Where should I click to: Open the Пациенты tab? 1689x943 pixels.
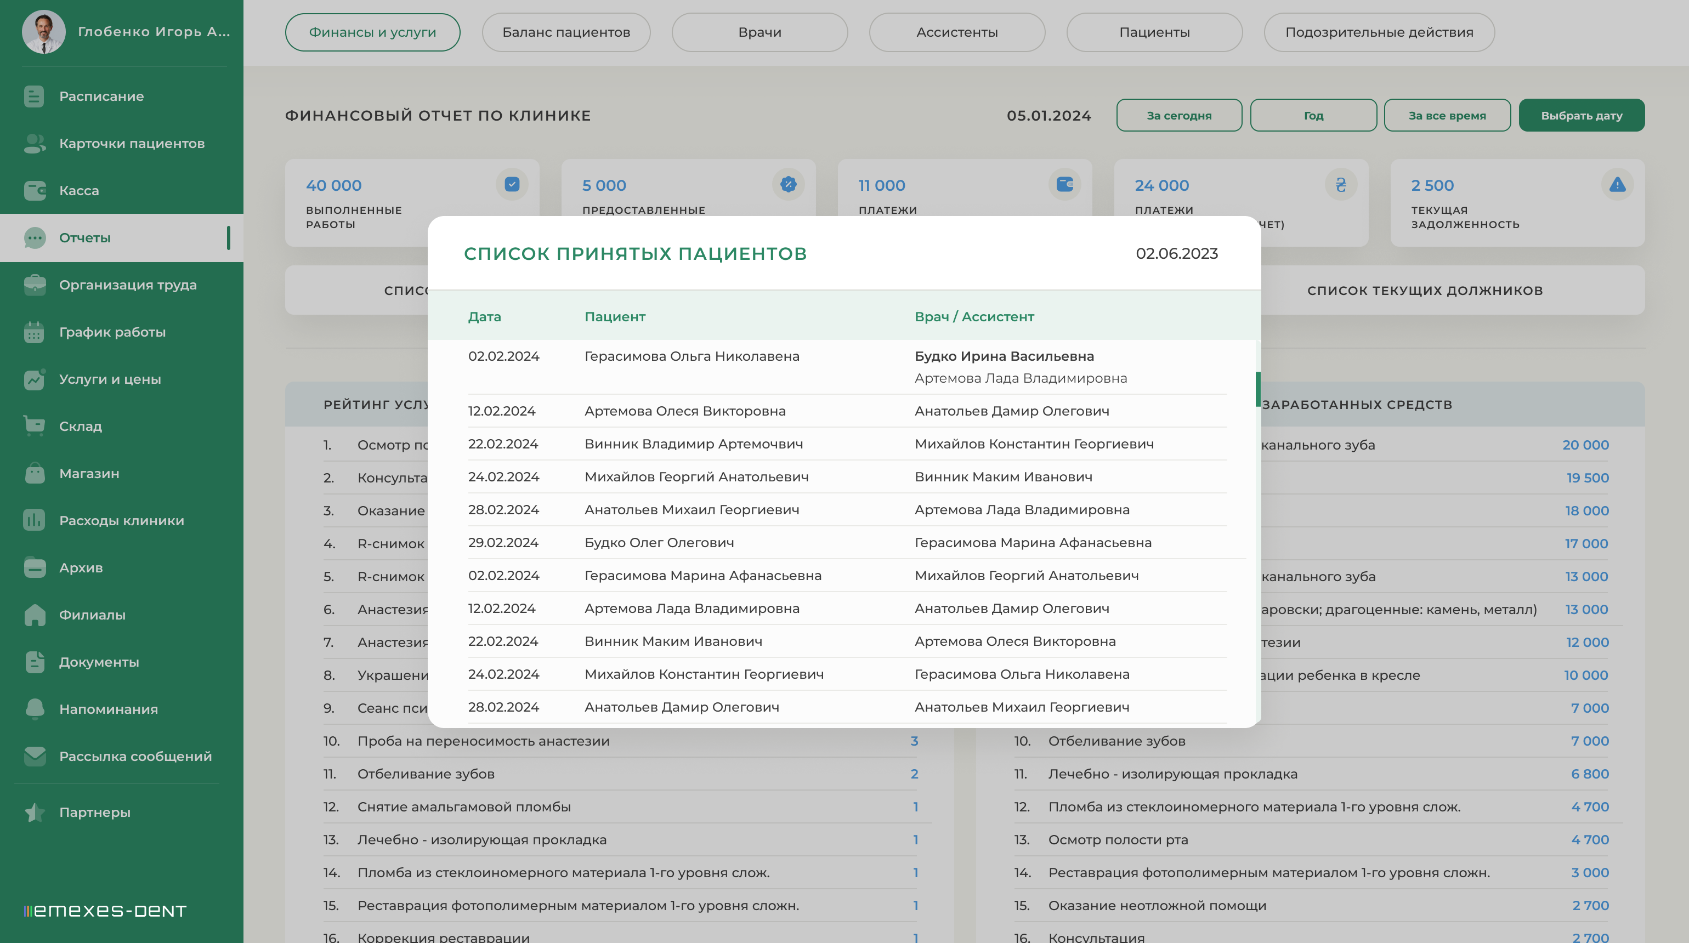1154,32
